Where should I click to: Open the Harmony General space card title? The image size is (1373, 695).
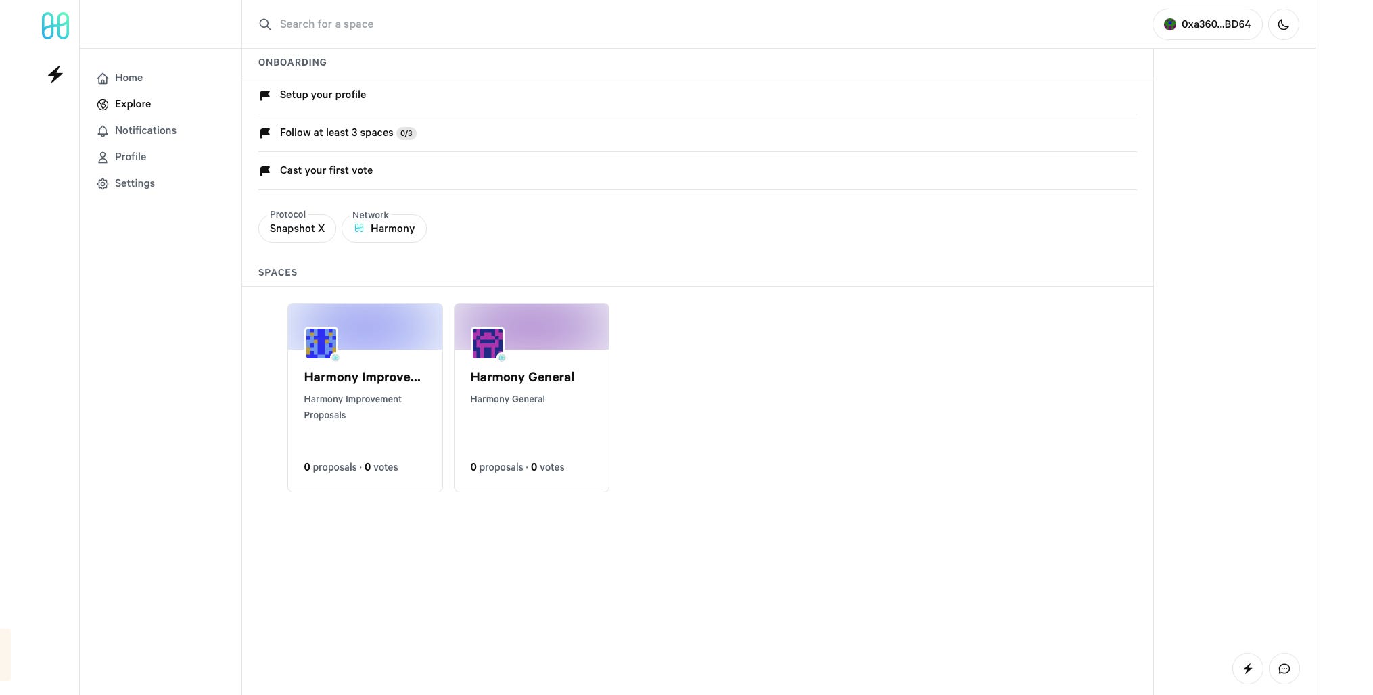(522, 377)
